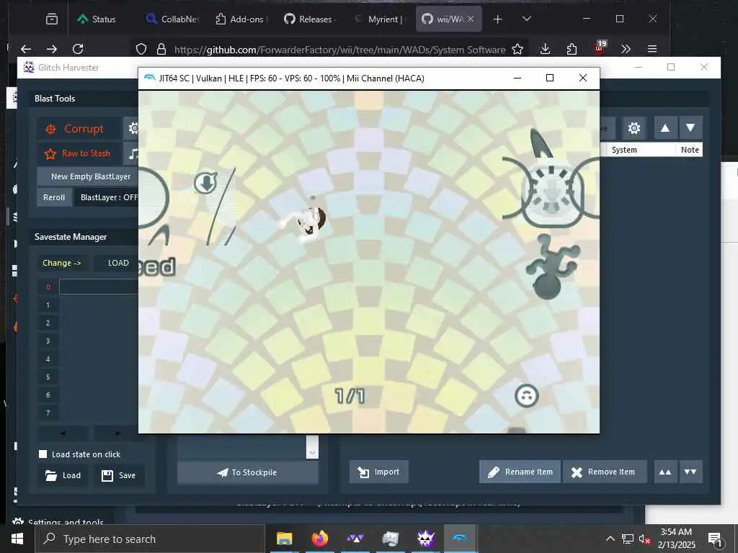Select savestate slot 3
This screenshot has height=553, width=738.
coord(48,341)
